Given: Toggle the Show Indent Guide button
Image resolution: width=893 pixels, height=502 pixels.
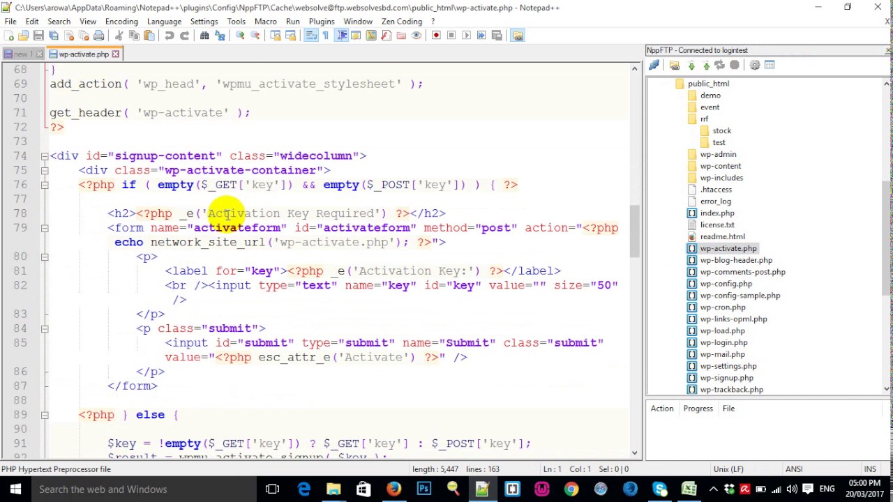Looking at the screenshot, I should pos(341,36).
